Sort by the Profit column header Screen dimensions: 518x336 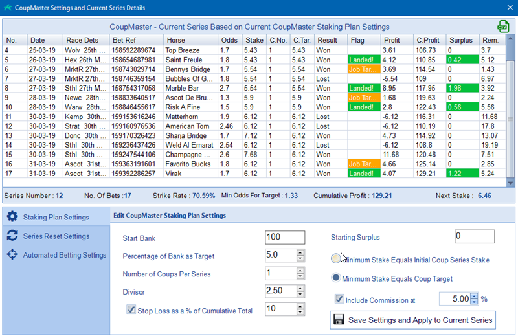point(397,40)
